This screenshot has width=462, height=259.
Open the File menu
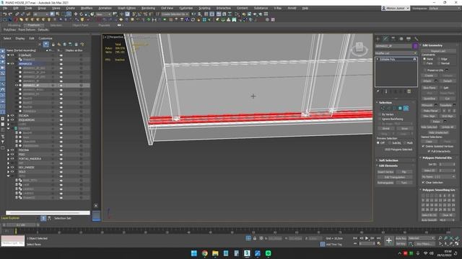(x=5, y=8)
